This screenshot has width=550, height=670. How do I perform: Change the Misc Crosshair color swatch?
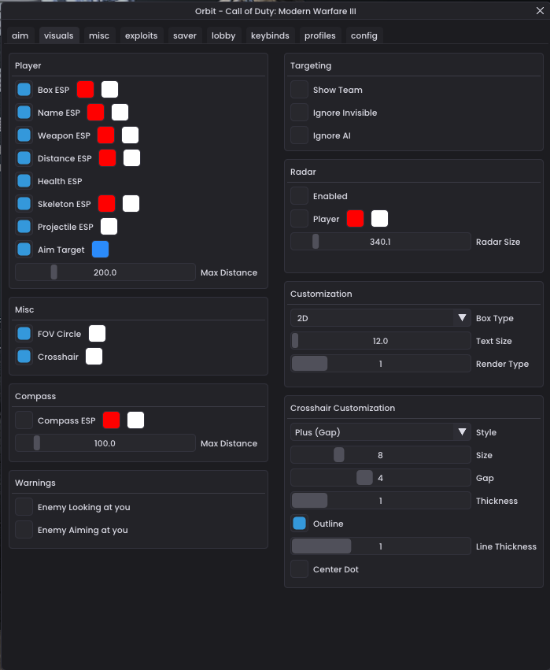(x=94, y=357)
